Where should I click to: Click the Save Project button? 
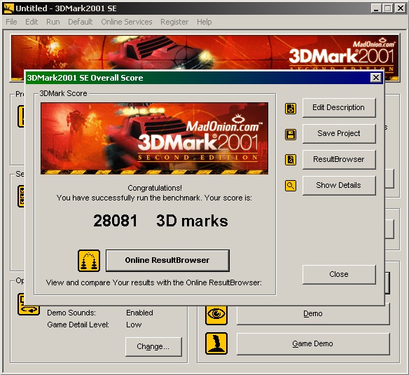pyautogui.click(x=339, y=133)
